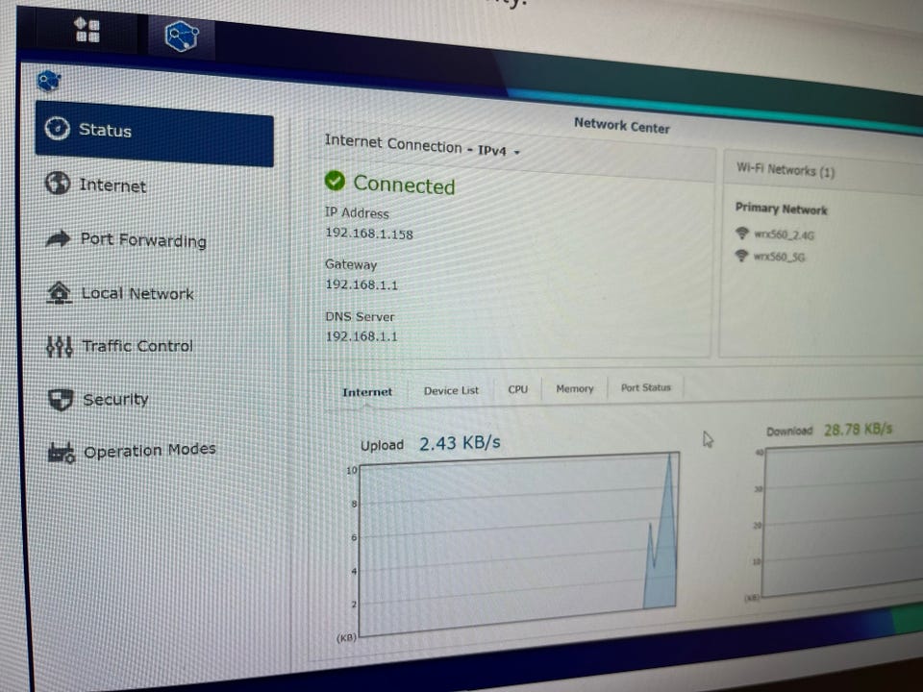This screenshot has width=923, height=692.
Task: Click the Status gauge icon
Action: 57,128
